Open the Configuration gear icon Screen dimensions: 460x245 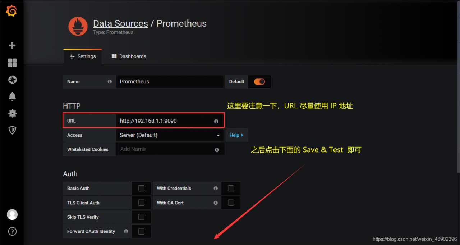12,114
